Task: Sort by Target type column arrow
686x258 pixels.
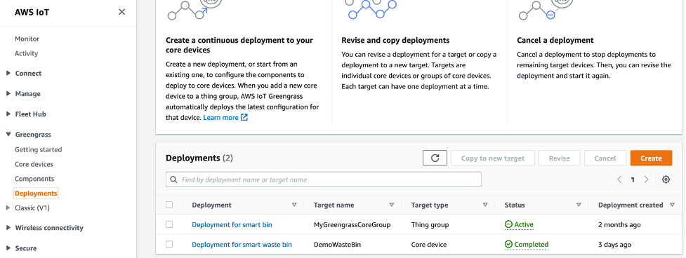Action: [x=484, y=205]
